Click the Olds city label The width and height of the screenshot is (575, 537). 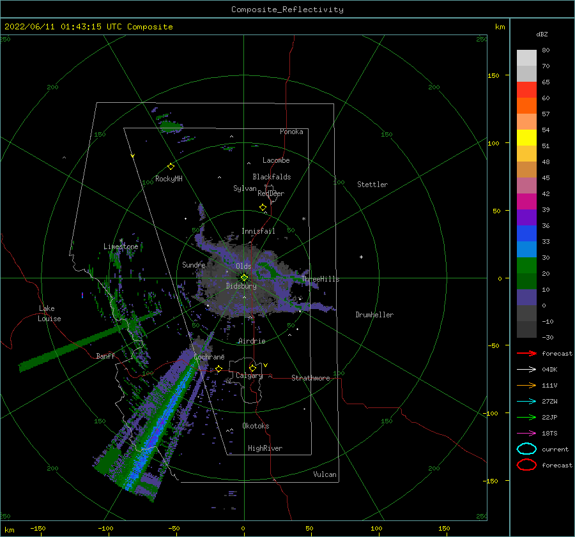pos(243,266)
